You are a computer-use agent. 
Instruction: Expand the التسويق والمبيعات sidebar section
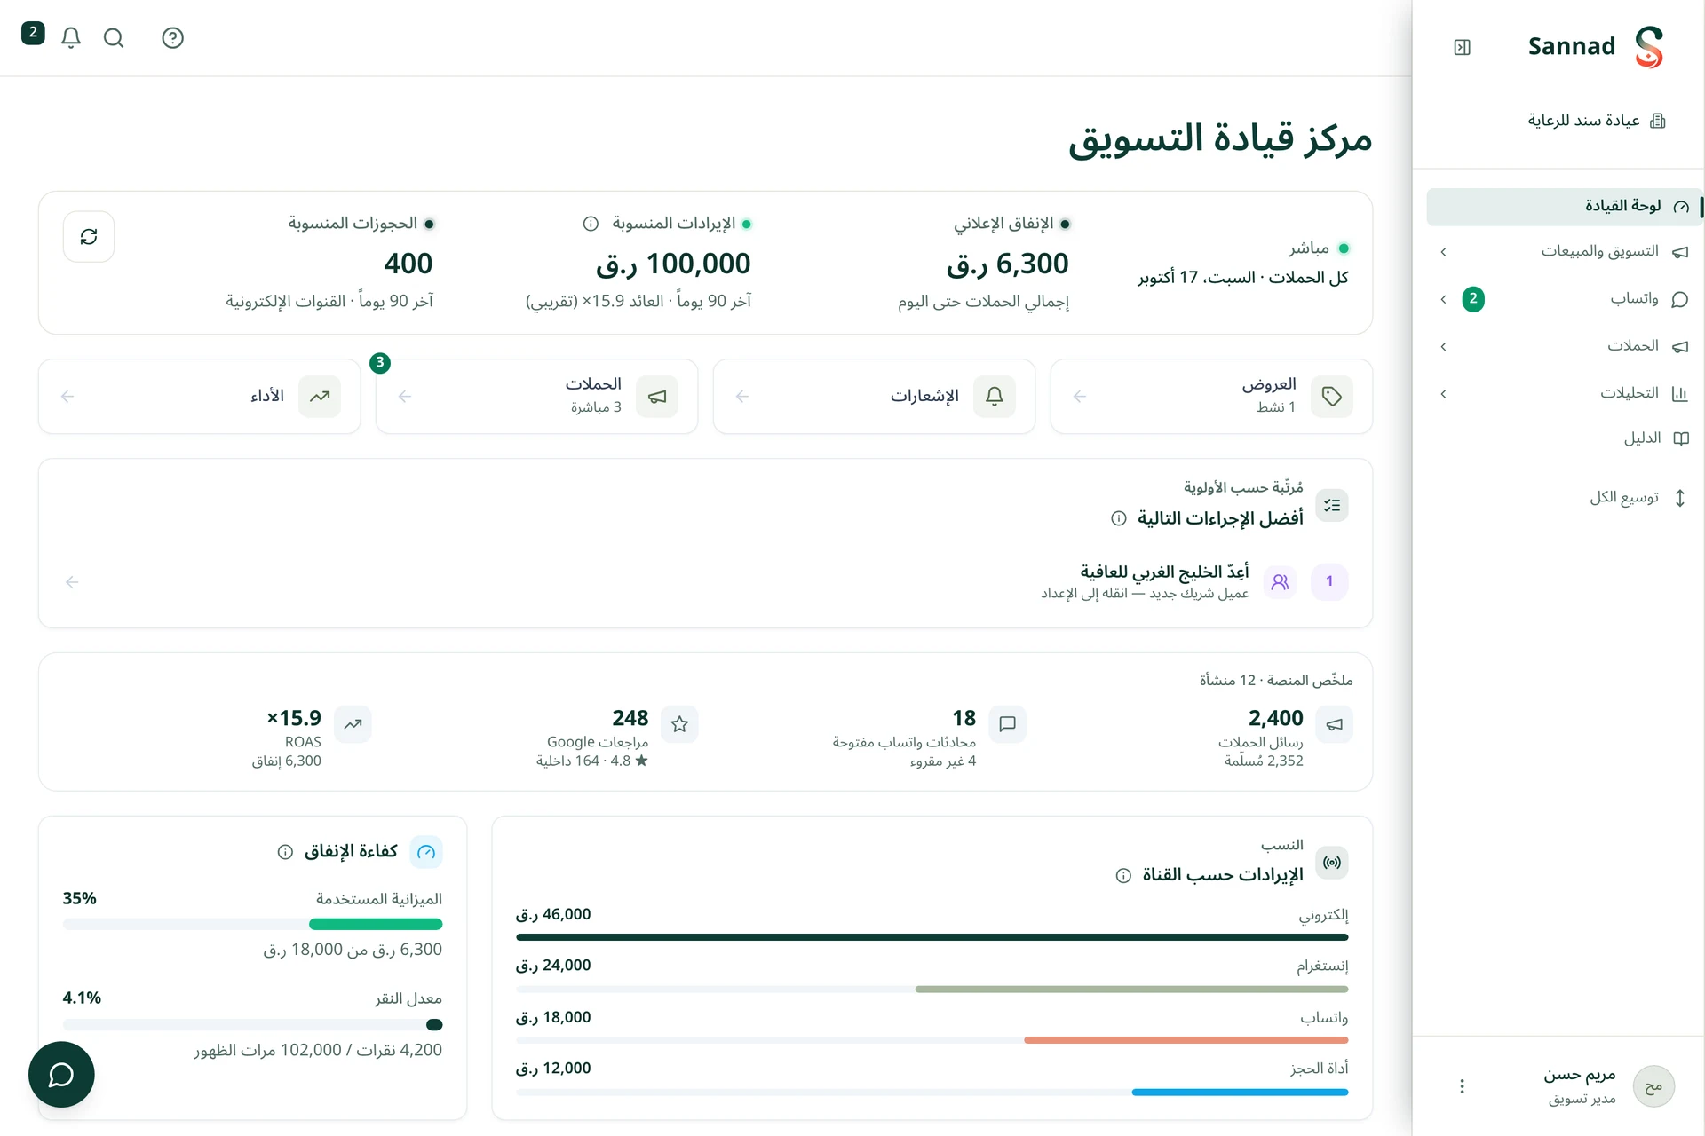(1565, 251)
